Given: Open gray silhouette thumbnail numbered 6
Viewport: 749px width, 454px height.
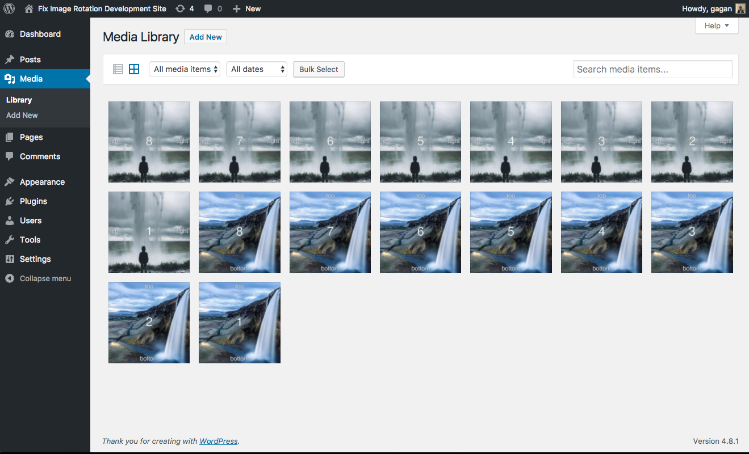Looking at the screenshot, I should (x=330, y=142).
